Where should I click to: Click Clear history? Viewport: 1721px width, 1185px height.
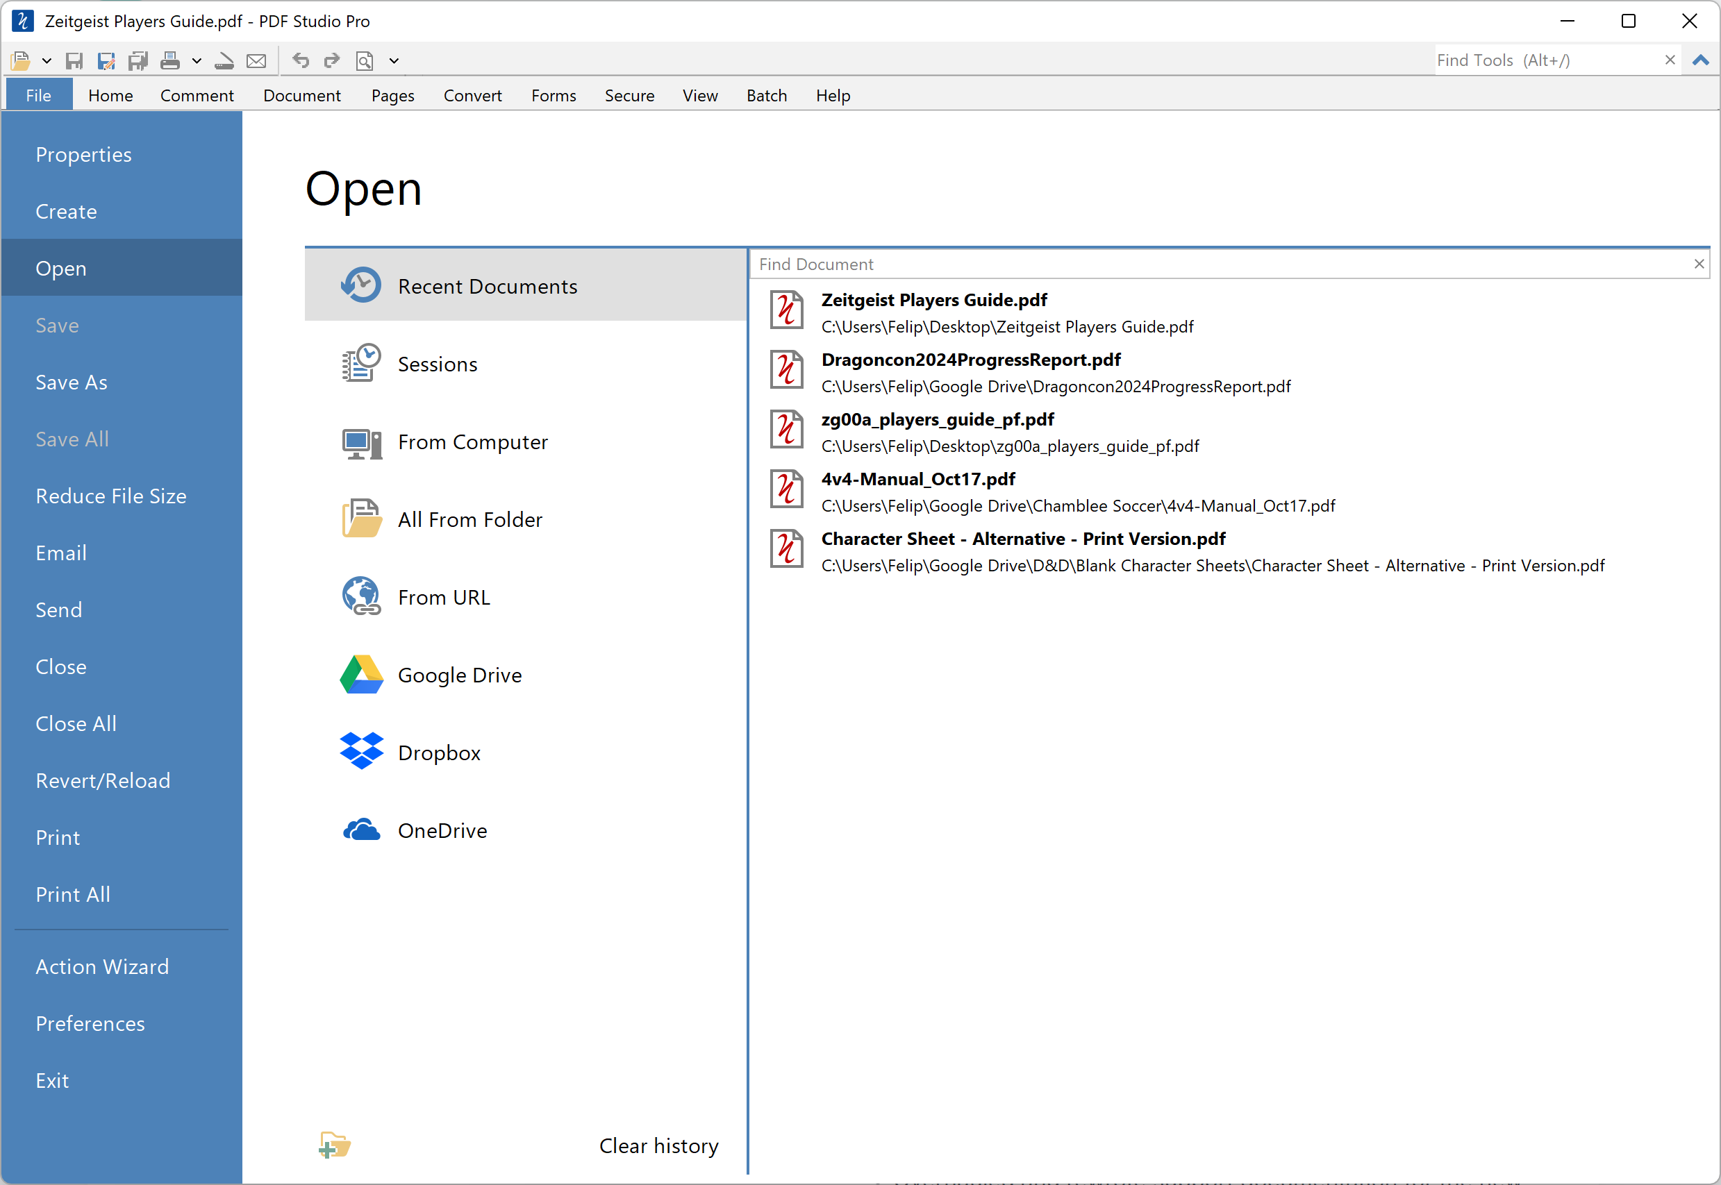pyautogui.click(x=658, y=1145)
